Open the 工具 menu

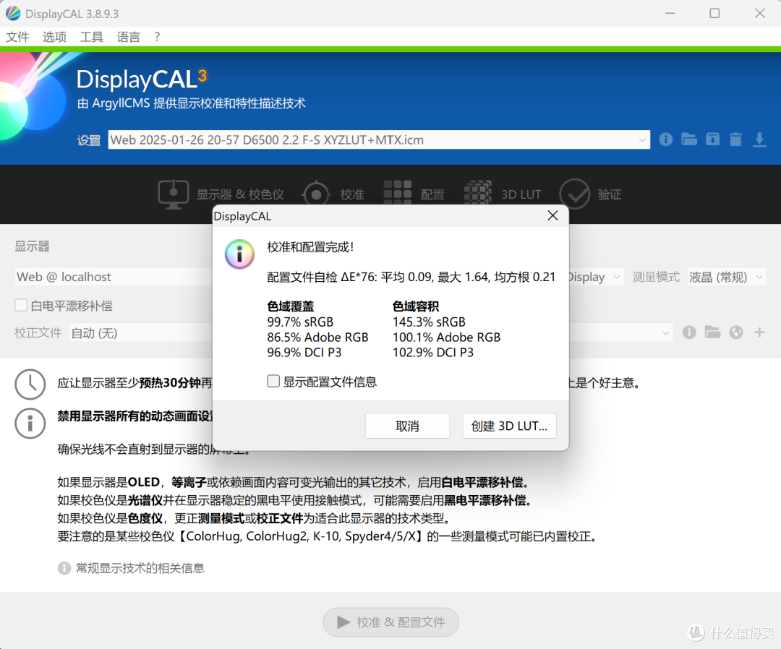91,37
